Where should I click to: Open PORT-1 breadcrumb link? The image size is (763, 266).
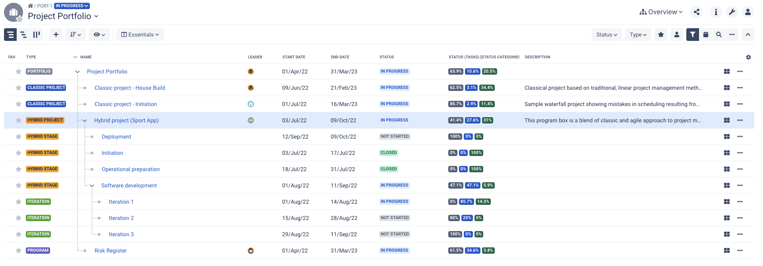pyautogui.click(x=45, y=6)
